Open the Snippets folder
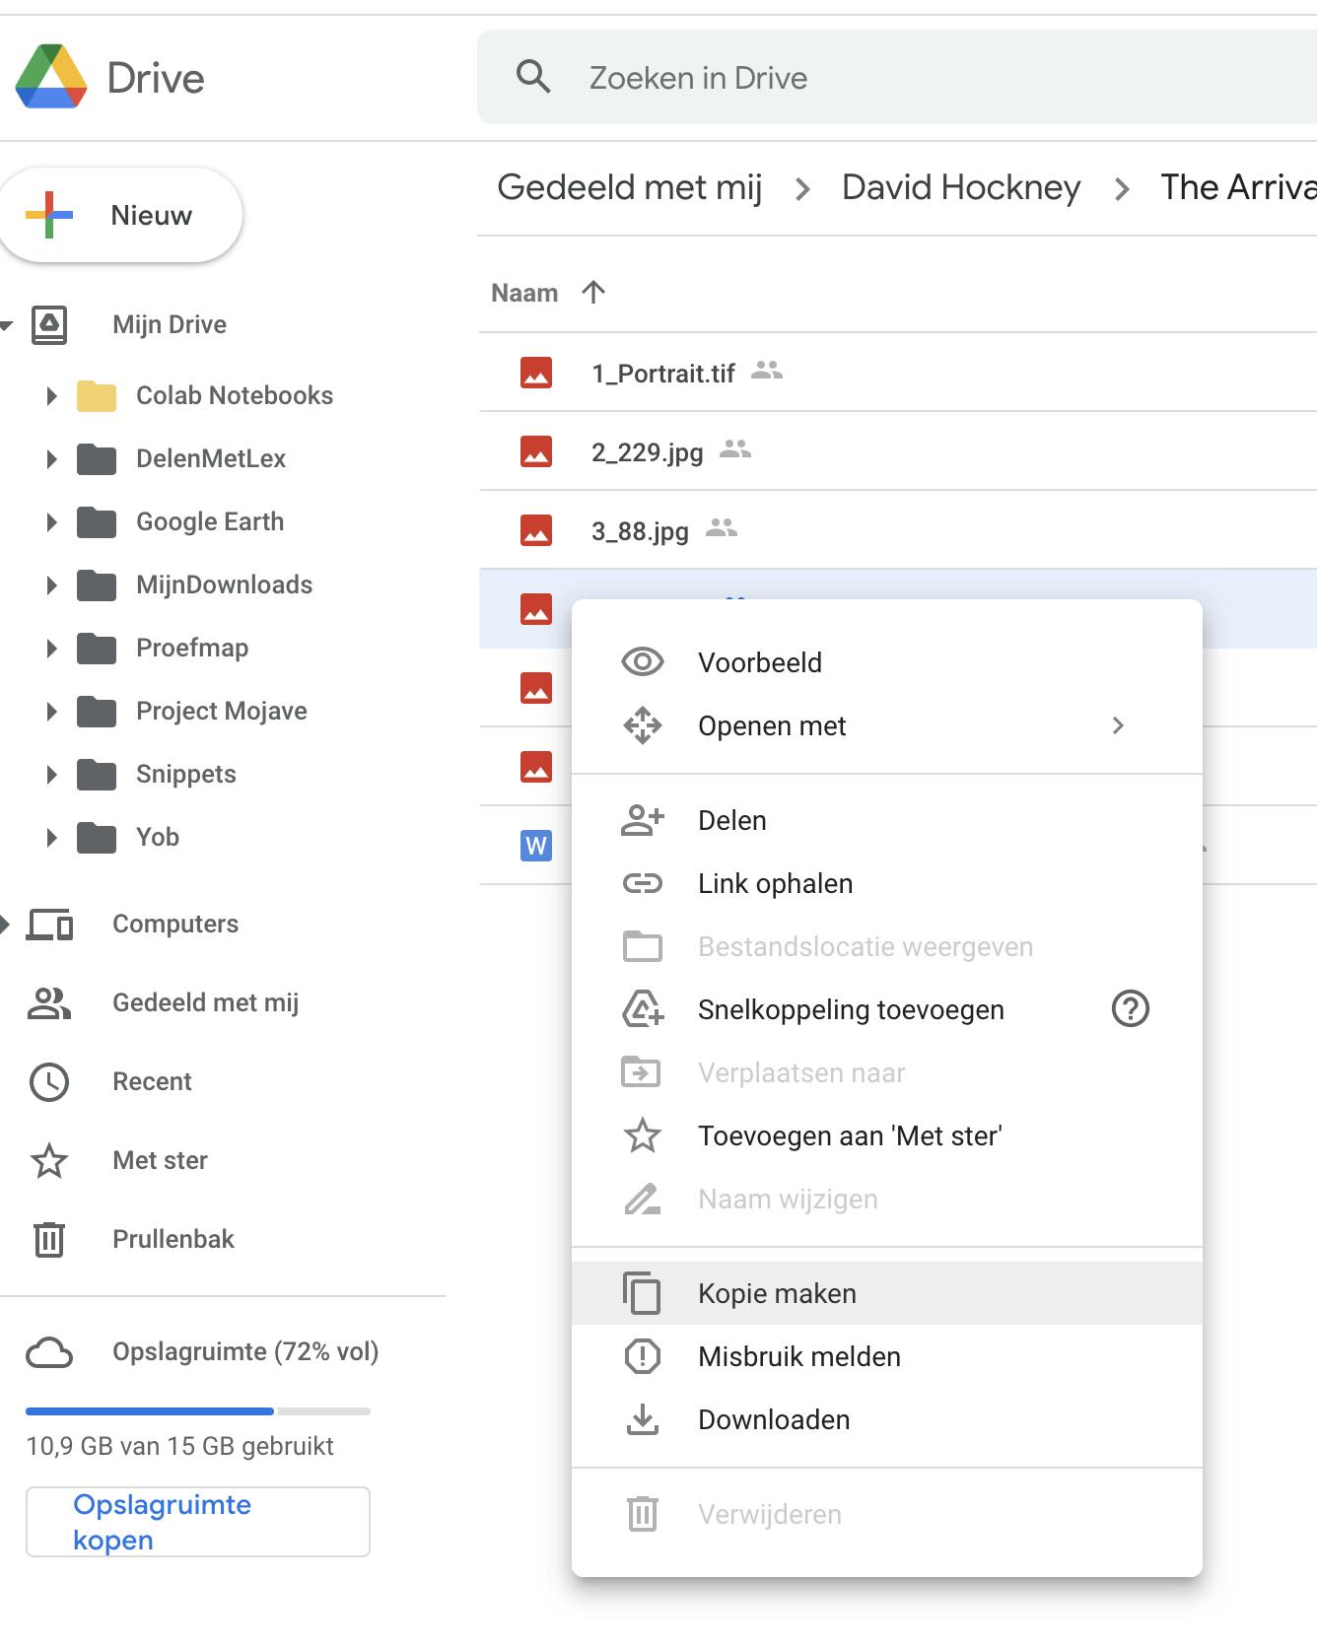This screenshot has height=1648, width=1317. tap(186, 774)
